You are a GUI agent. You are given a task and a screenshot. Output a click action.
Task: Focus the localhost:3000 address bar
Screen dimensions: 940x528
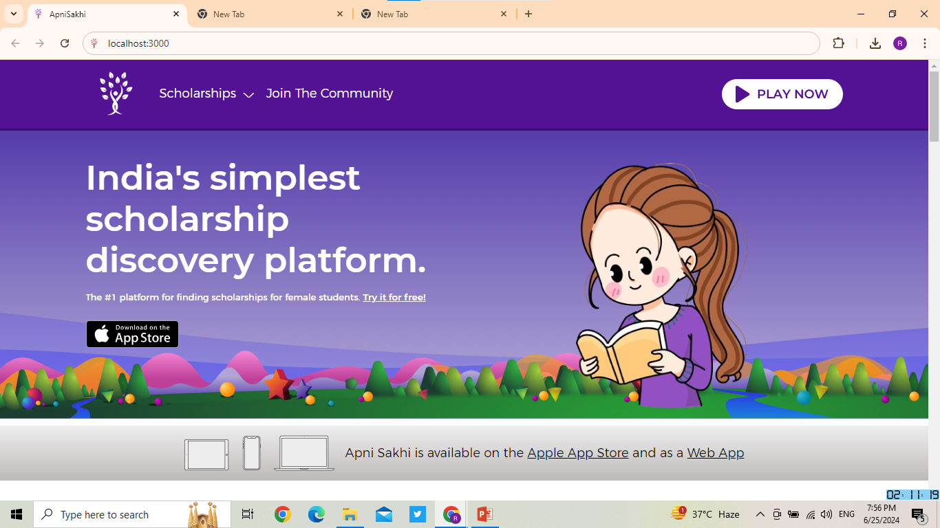[x=451, y=43]
